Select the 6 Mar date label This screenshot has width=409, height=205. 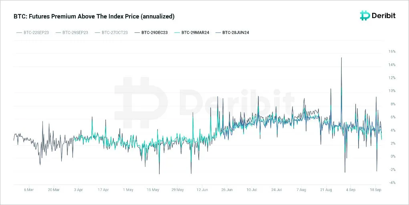click(x=29, y=190)
